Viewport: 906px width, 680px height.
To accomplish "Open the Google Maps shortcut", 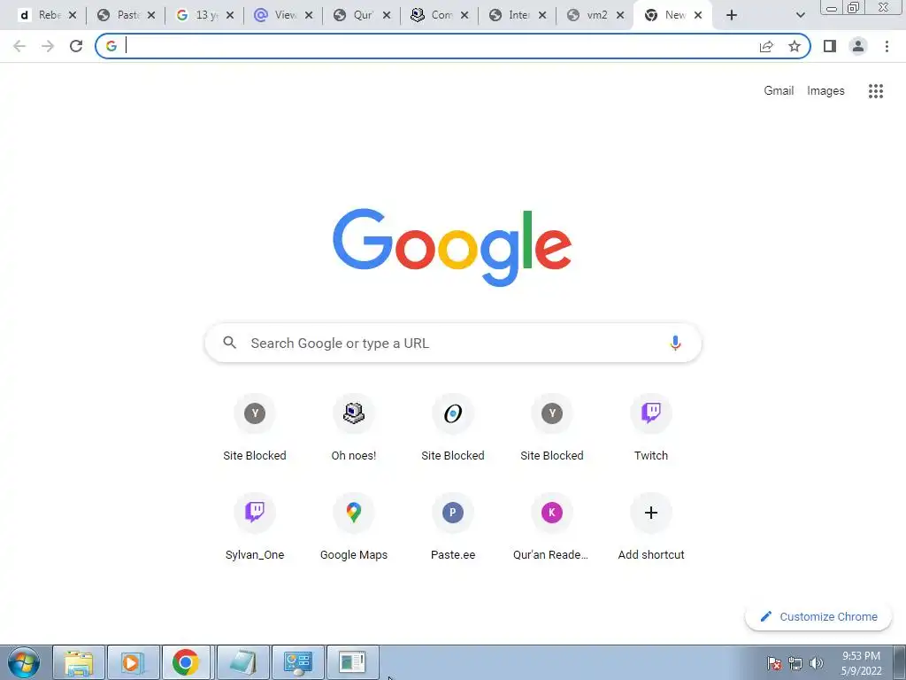I will click(354, 528).
